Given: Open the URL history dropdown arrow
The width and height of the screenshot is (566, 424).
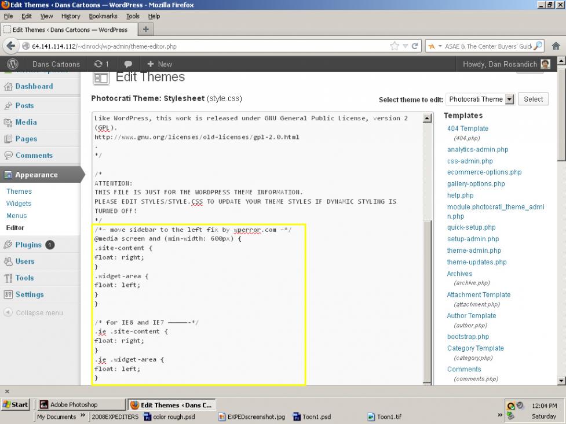Looking at the screenshot, I should click(x=406, y=46).
